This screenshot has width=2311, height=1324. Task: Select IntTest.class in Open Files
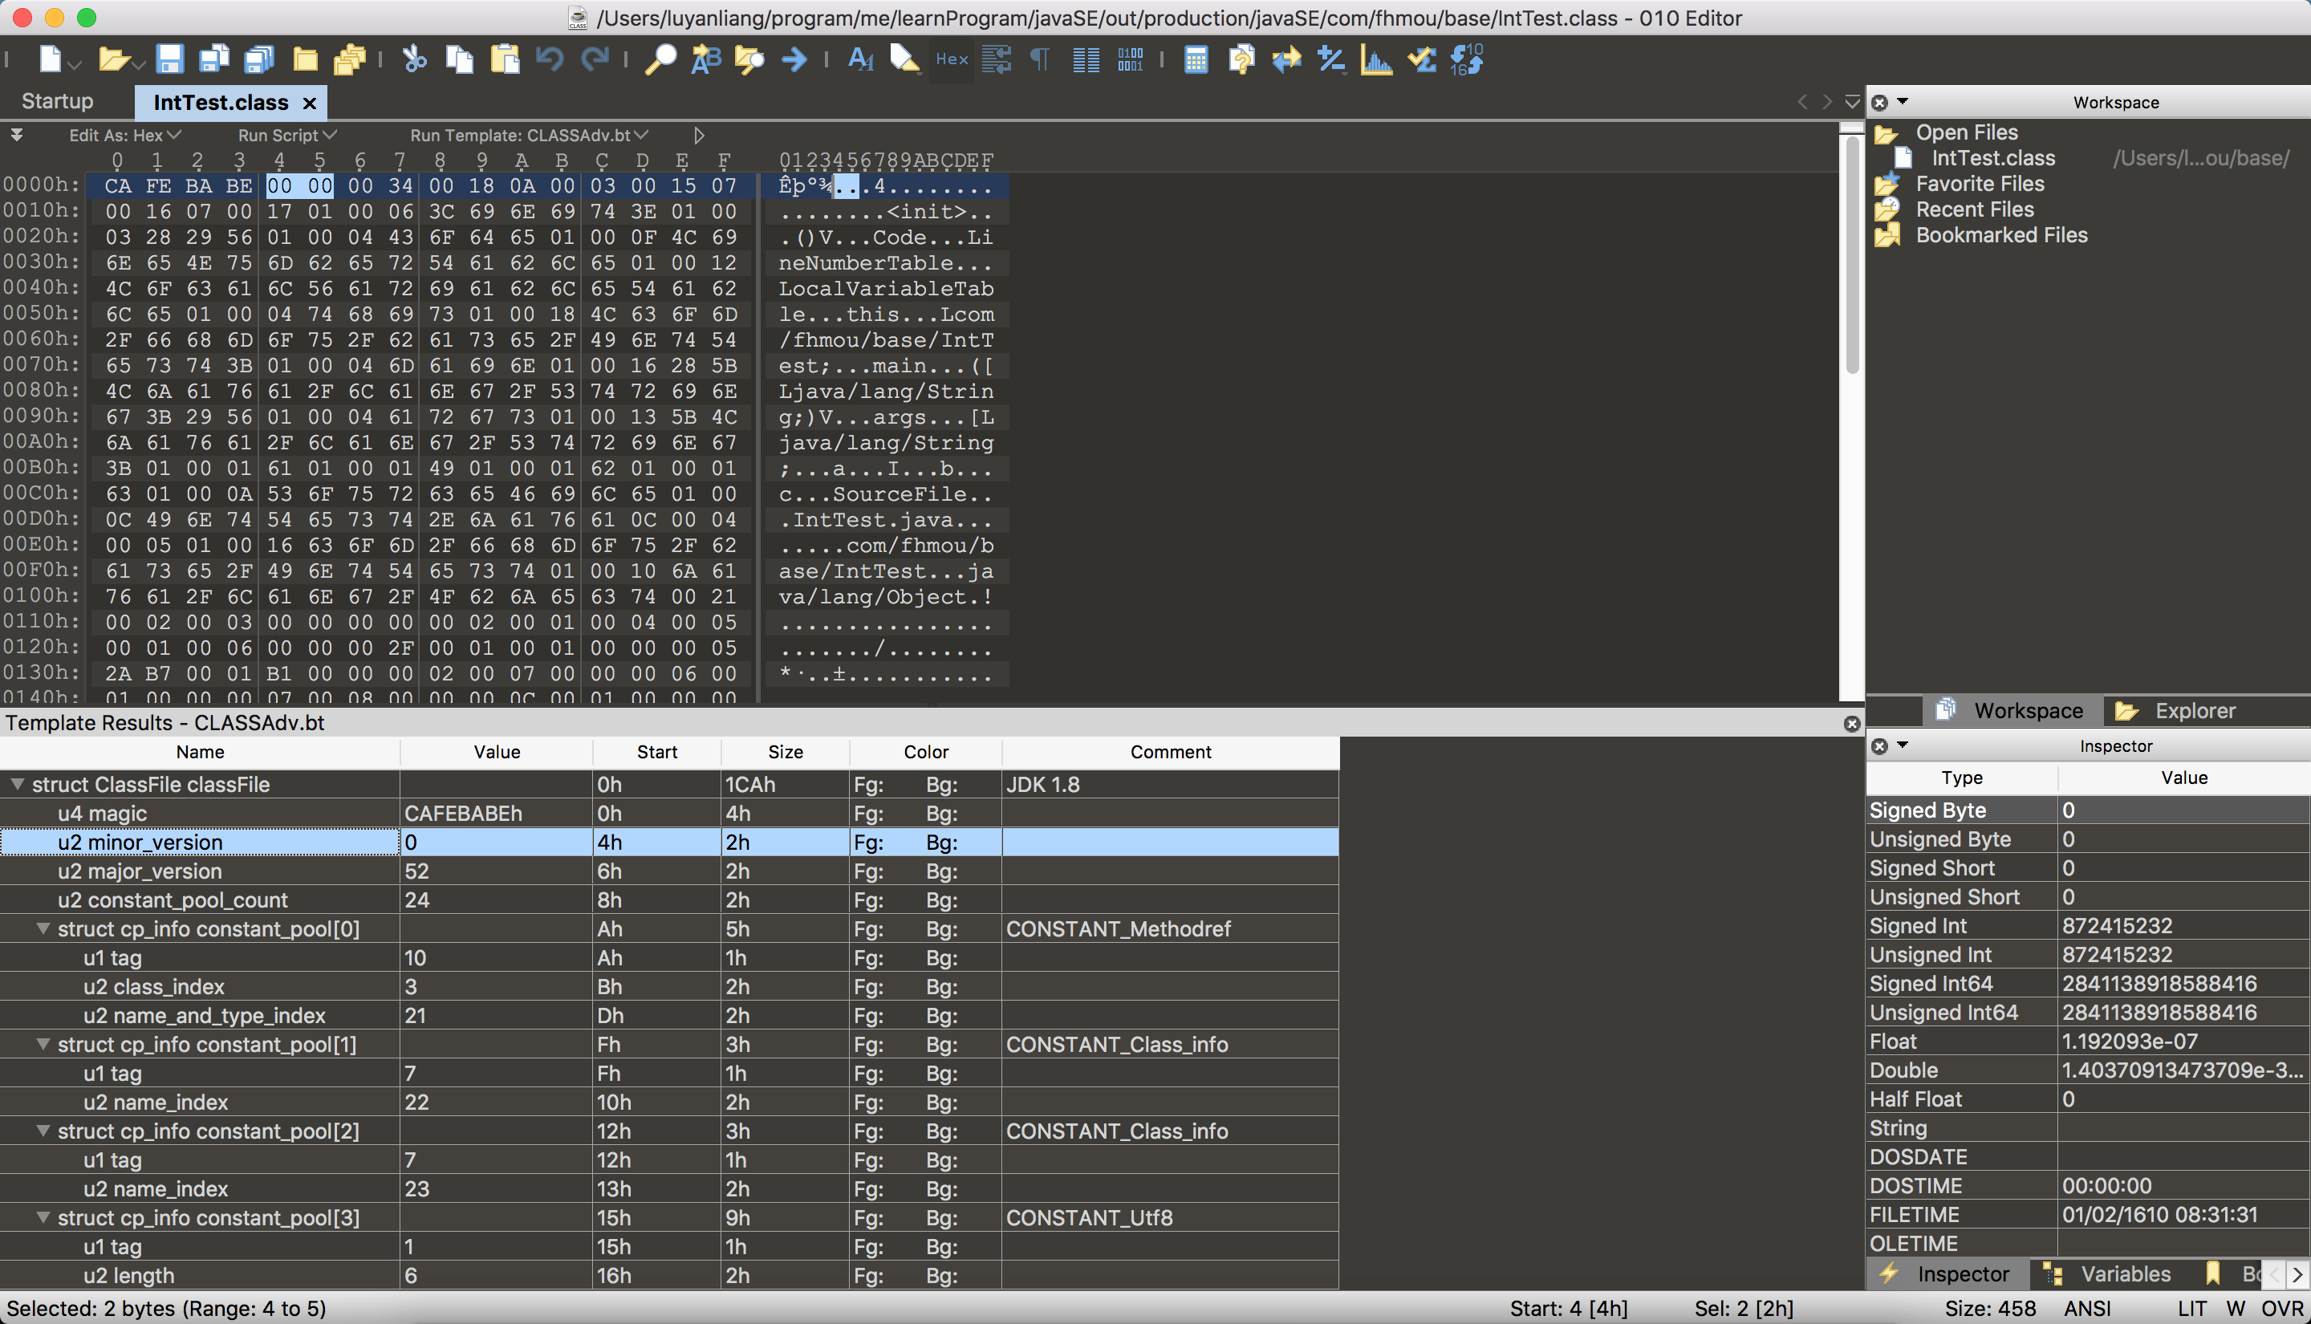pyautogui.click(x=1992, y=158)
